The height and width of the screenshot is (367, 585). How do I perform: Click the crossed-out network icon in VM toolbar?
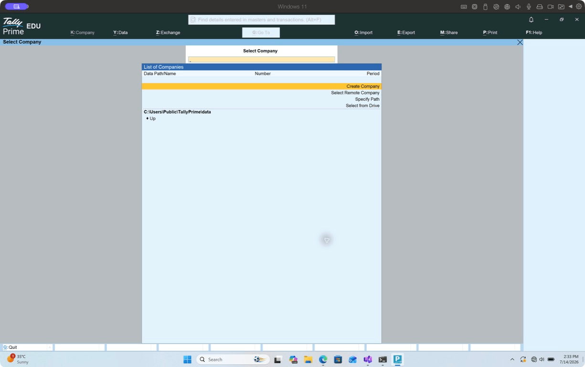(496, 7)
